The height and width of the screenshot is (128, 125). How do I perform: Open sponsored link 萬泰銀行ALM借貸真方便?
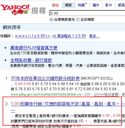34,48
